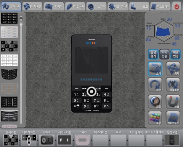Choose the black keypad with vertical bars
The height and width of the screenshot is (147, 183).
pyautogui.click(x=9, y=102)
